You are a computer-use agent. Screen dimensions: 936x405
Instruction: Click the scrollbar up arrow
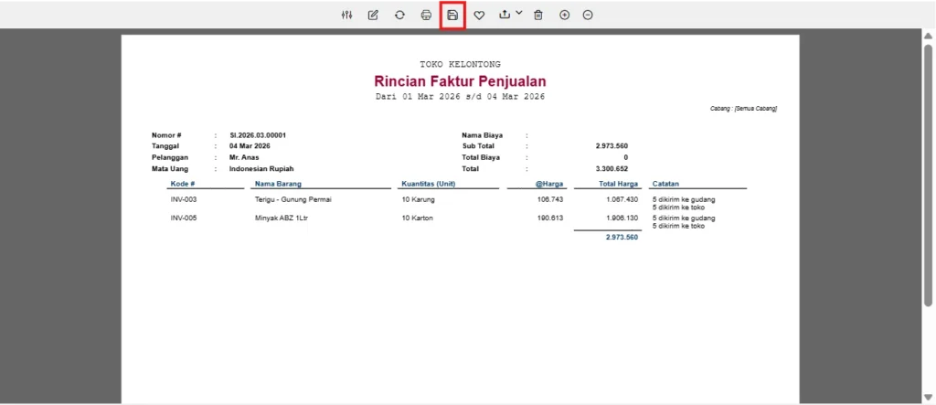(928, 36)
